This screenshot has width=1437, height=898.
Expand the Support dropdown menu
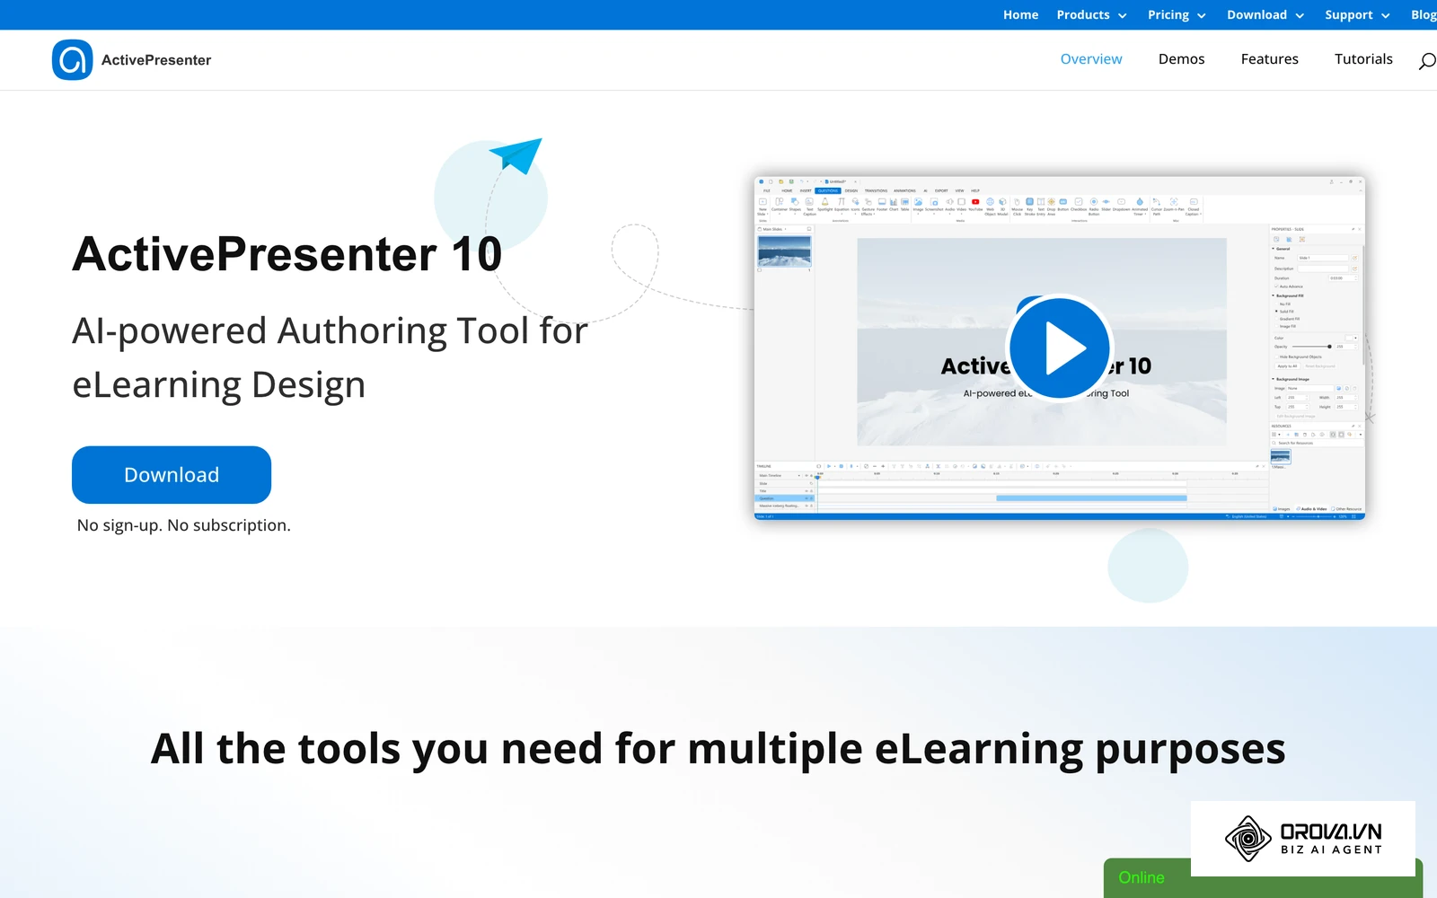(1357, 15)
